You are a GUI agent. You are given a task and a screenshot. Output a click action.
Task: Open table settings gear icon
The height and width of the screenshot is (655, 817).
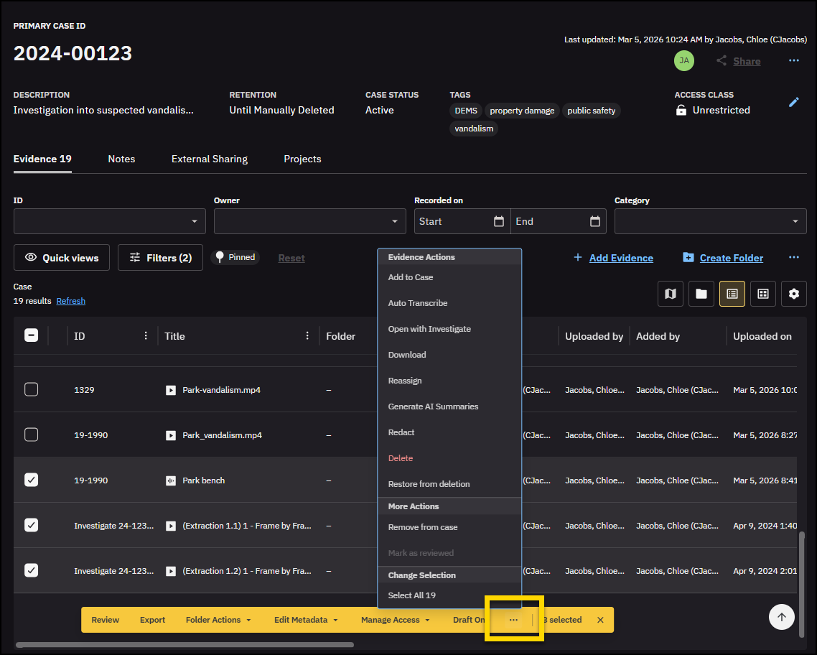point(794,294)
